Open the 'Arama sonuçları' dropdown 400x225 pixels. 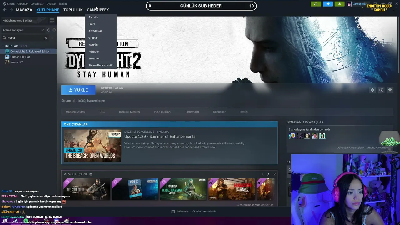pyautogui.click(x=23, y=30)
